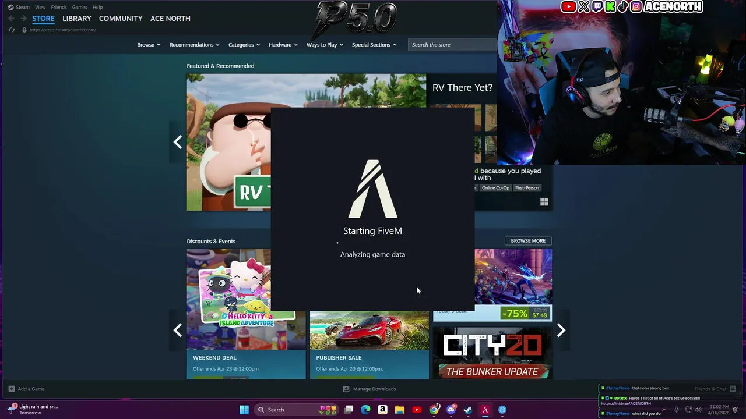The height and width of the screenshot is (419, 746).
Task: Open Manage Downloads
Action: 374,389
